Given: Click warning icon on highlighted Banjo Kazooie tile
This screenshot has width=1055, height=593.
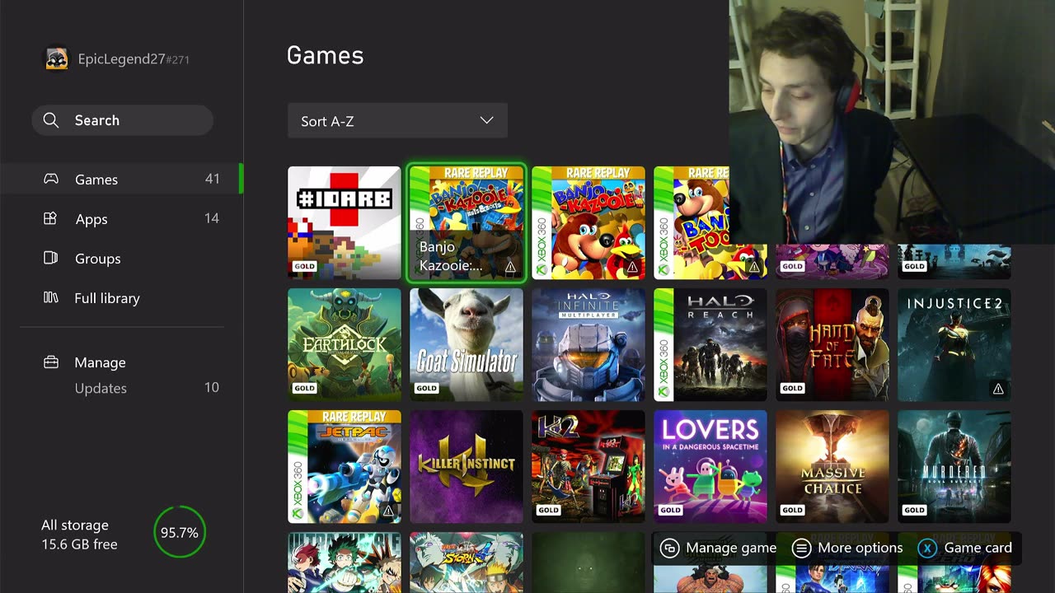Looking at the screenshot, I should (510, 267).
